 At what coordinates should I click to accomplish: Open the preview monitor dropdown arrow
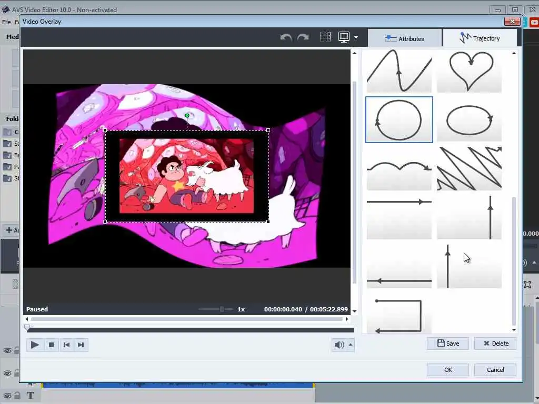click(x=356, y=37)
